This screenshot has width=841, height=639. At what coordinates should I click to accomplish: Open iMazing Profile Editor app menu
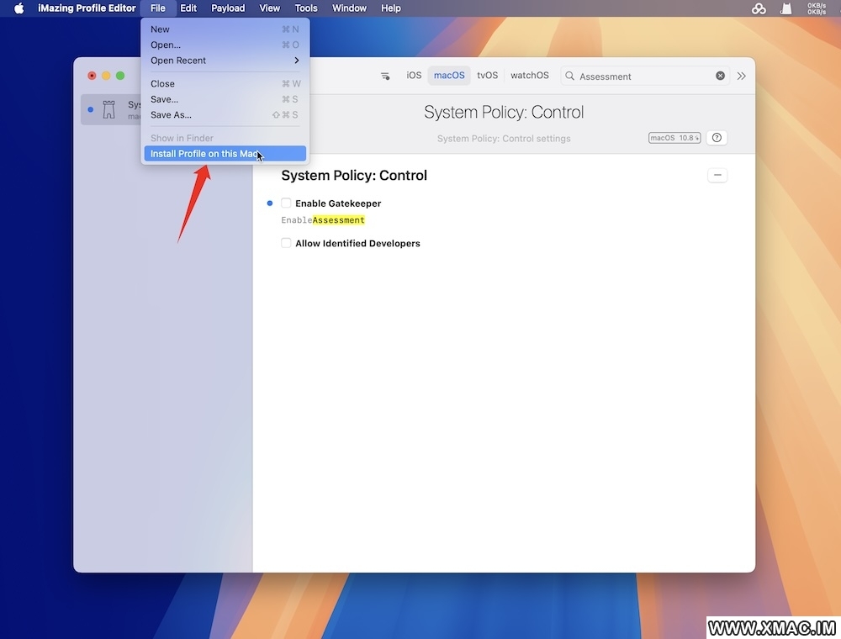click(87, 8)
